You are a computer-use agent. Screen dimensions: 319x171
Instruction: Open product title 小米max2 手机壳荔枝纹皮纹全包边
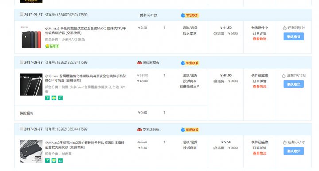point(86,30)
